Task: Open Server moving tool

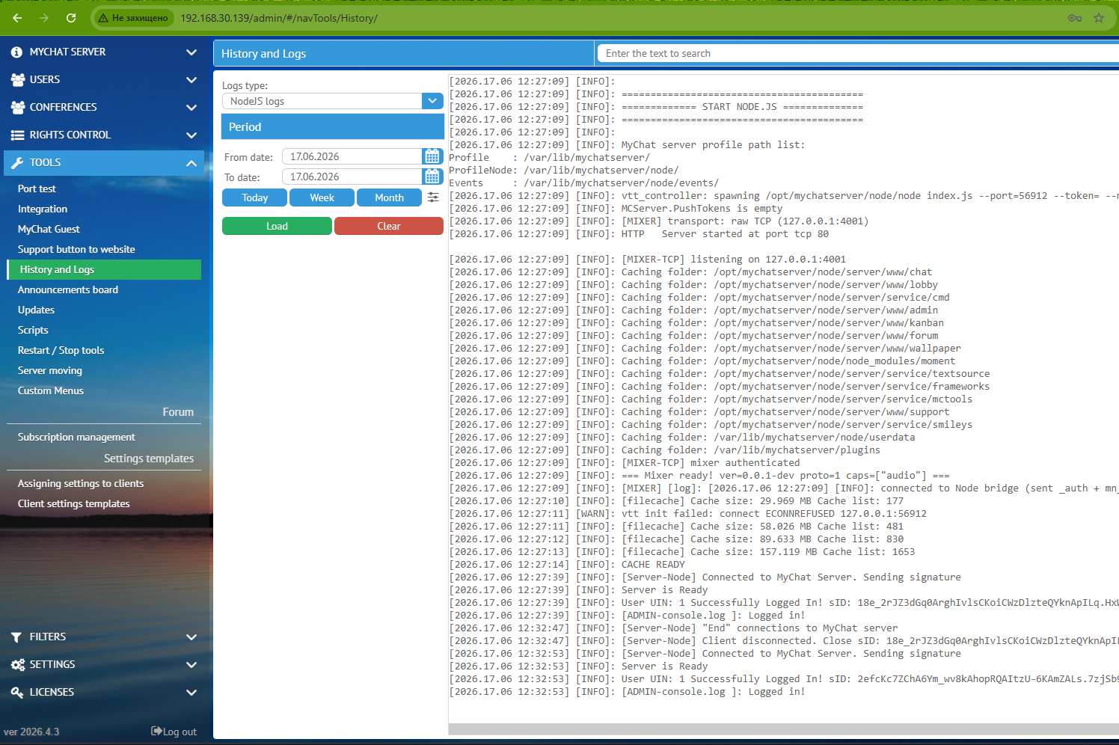Action: (50, 371)
